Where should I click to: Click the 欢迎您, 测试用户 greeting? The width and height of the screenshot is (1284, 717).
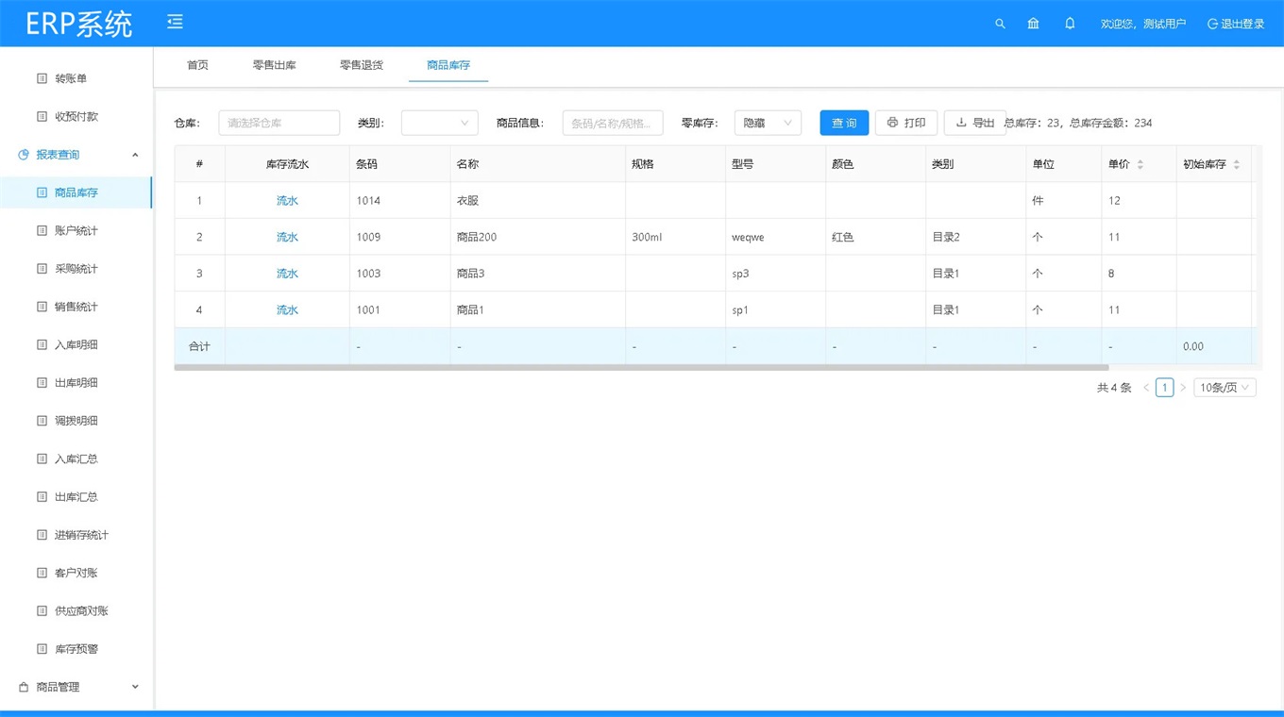click(1143, 24)
